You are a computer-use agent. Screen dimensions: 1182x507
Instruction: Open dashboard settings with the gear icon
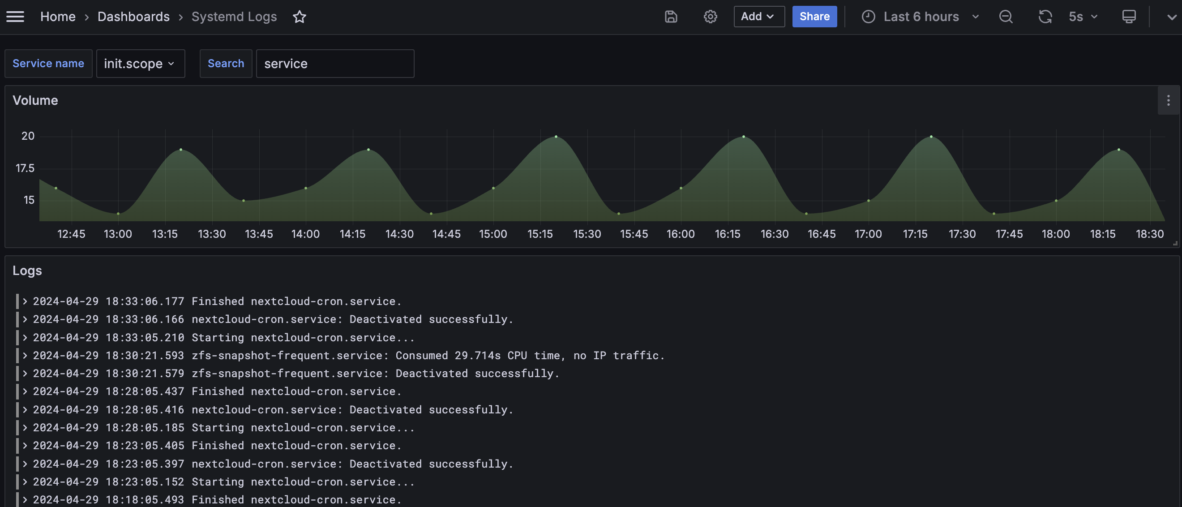710,17
